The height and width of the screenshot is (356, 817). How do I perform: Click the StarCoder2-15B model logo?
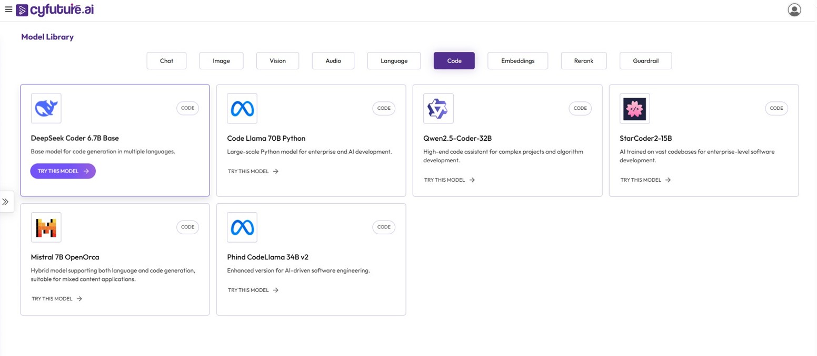pyautogui.click(x=634, y=109)
